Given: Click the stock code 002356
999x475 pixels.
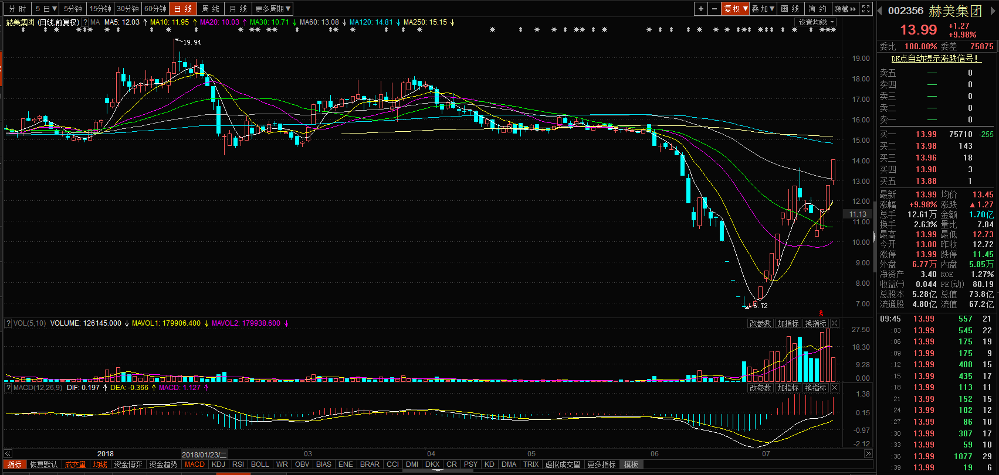Looking at the screenshot, I should tap(905, 11).
